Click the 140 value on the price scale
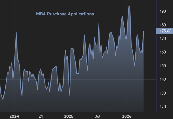The height and width of the screenshot is (119, 173). pyautogui.click(x=163, y=79)
